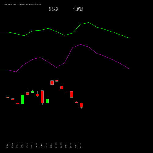This screenshot has width=153, height=153.
Task: Click the green upper band line
Action: click(x=64, y=35)
